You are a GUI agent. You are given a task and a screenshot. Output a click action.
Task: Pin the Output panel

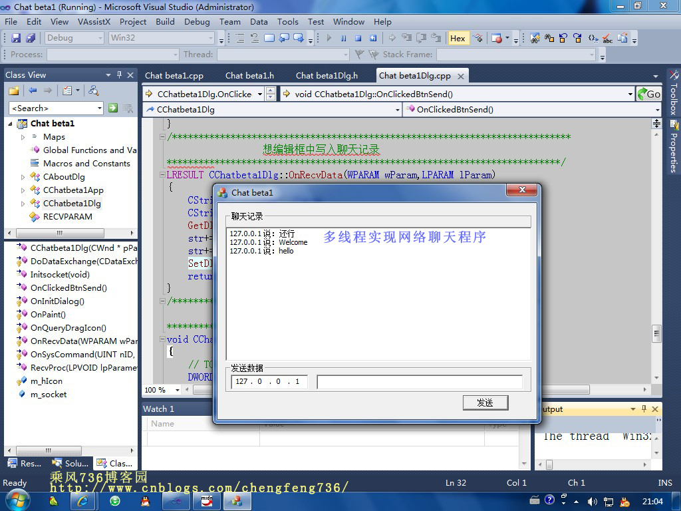[644, 409]
